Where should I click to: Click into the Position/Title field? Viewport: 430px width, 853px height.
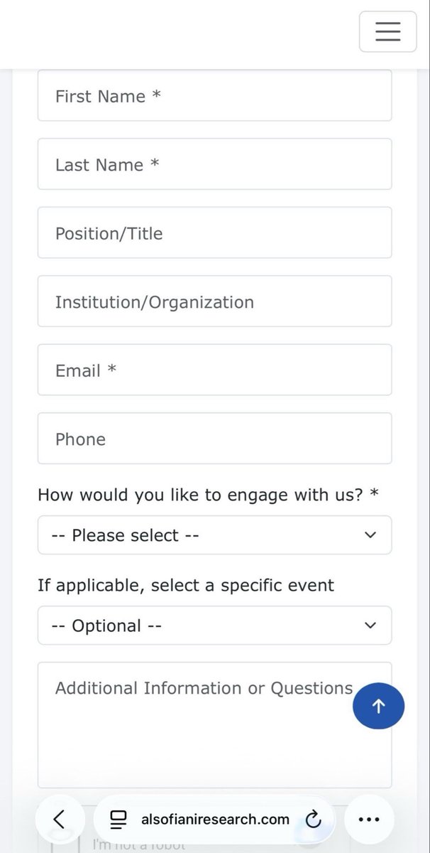click(214, 232)
